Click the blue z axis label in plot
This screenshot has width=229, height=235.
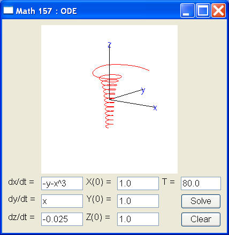pos(110,45)
